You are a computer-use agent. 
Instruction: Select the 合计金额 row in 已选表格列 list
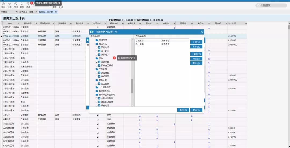click(162, 44)
